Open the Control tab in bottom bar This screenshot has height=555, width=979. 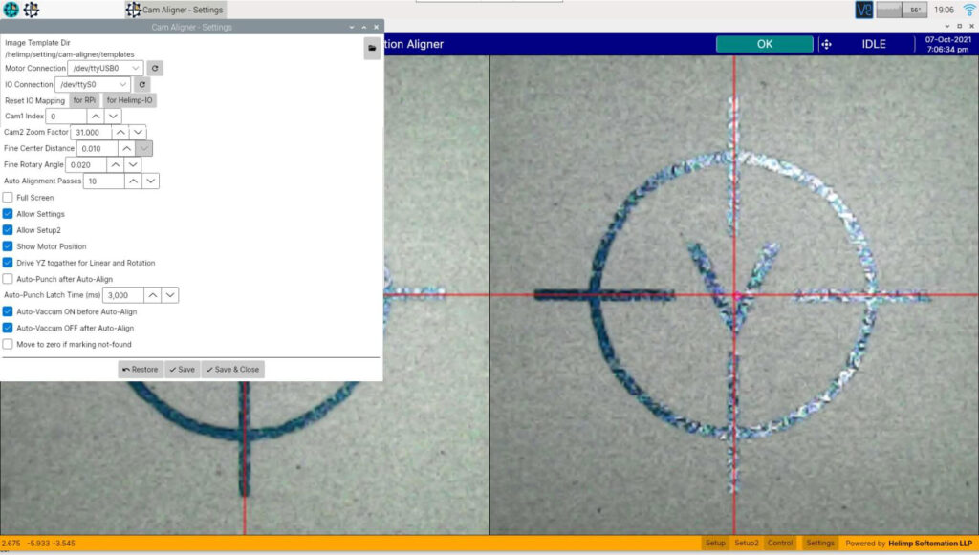coord(780,543)
